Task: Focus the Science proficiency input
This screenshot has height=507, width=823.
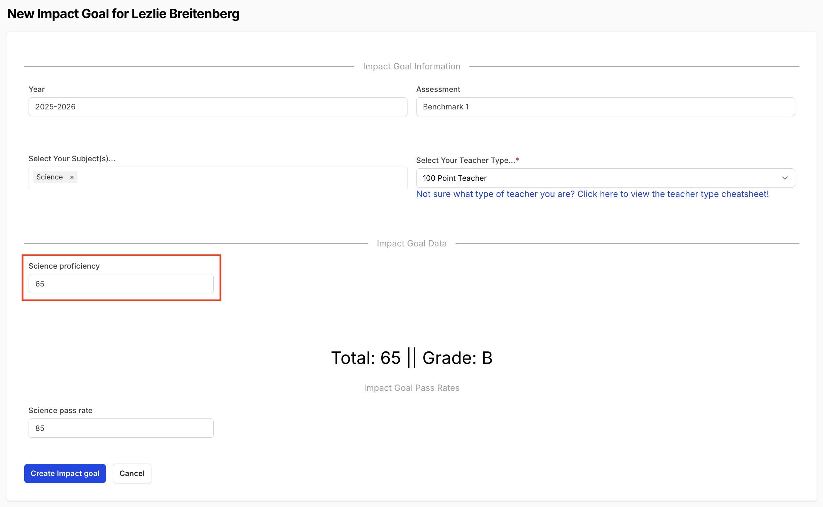Action: [x=121, y=284]
